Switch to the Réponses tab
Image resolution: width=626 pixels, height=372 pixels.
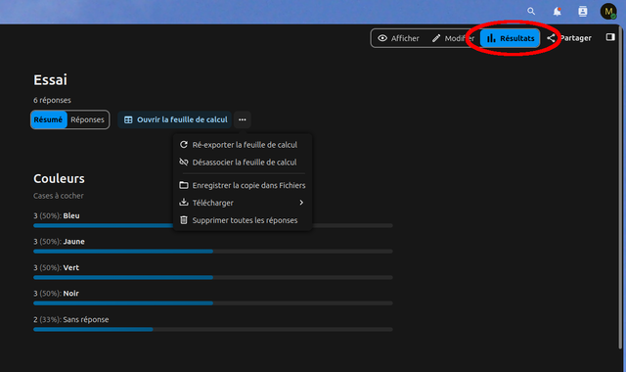(87, 119)
